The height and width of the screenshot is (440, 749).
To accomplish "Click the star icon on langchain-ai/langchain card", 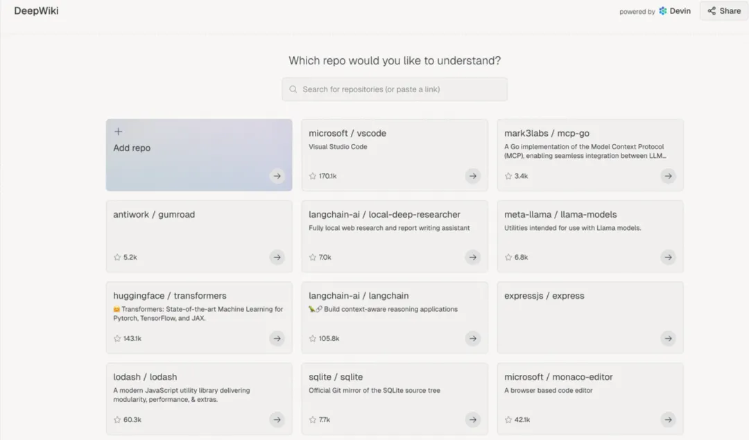I will click(x=313, y=339).
